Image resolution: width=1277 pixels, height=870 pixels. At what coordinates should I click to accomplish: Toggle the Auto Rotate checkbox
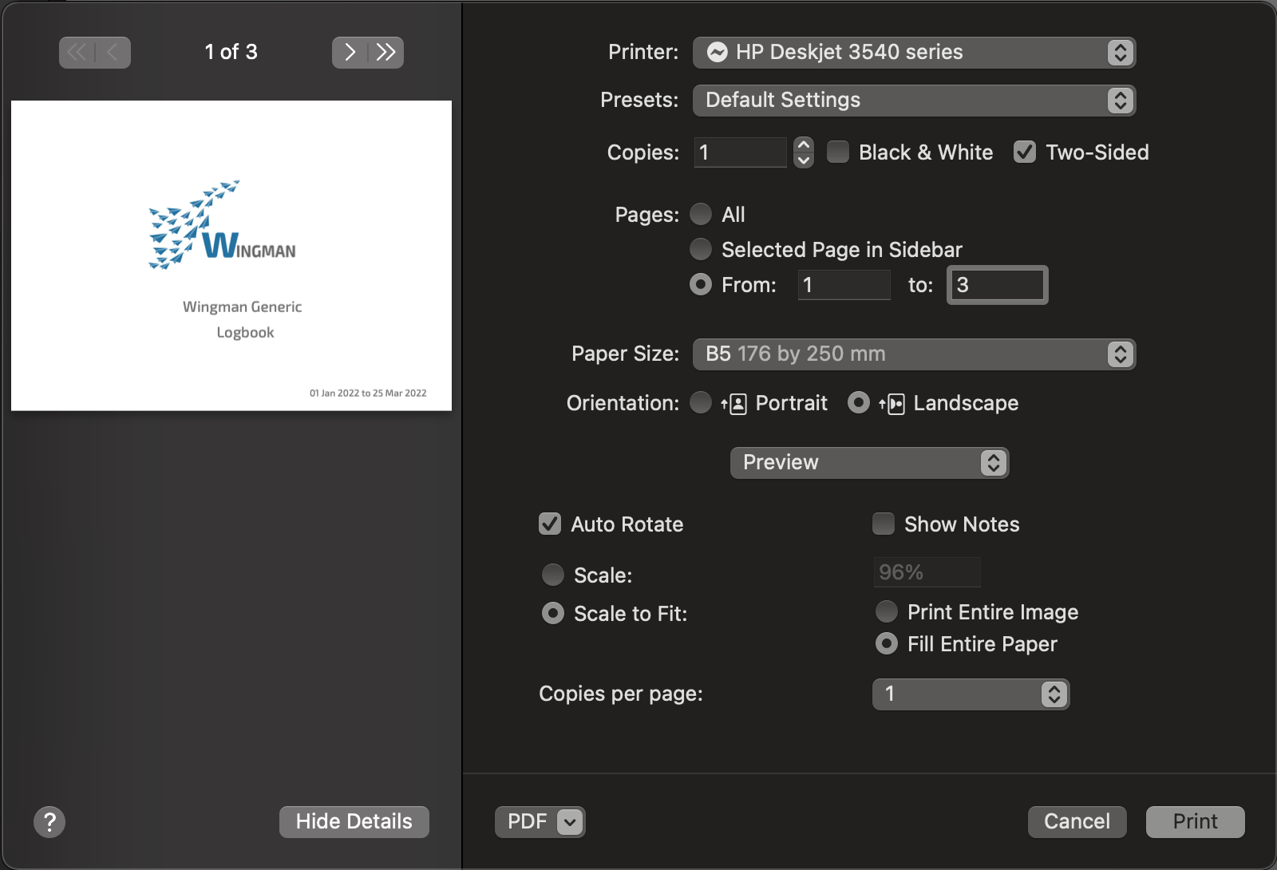point(550,524)
